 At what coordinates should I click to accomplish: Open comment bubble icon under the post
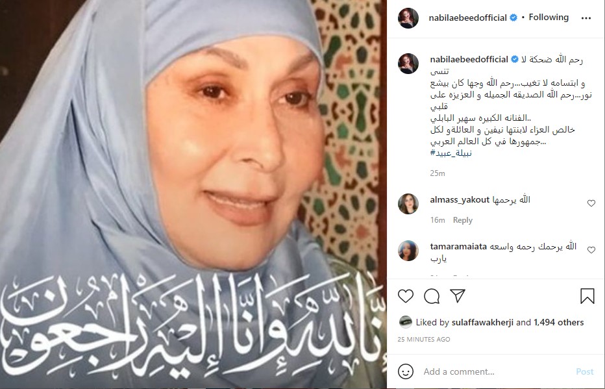(432, 296)
